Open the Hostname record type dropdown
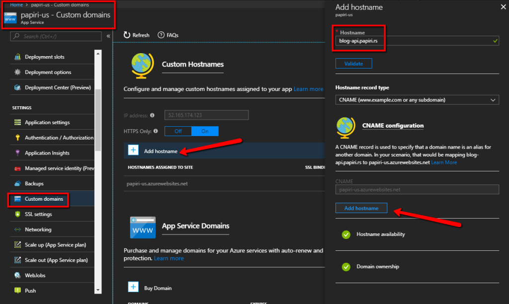 (x=417, y=100)
